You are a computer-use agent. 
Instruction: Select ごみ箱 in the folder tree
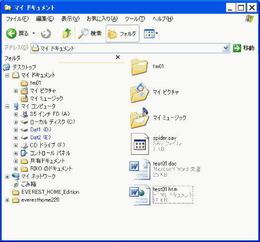coord(28,184)
